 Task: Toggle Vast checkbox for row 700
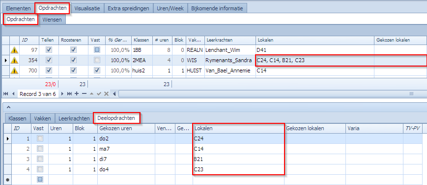pos(97,71)
